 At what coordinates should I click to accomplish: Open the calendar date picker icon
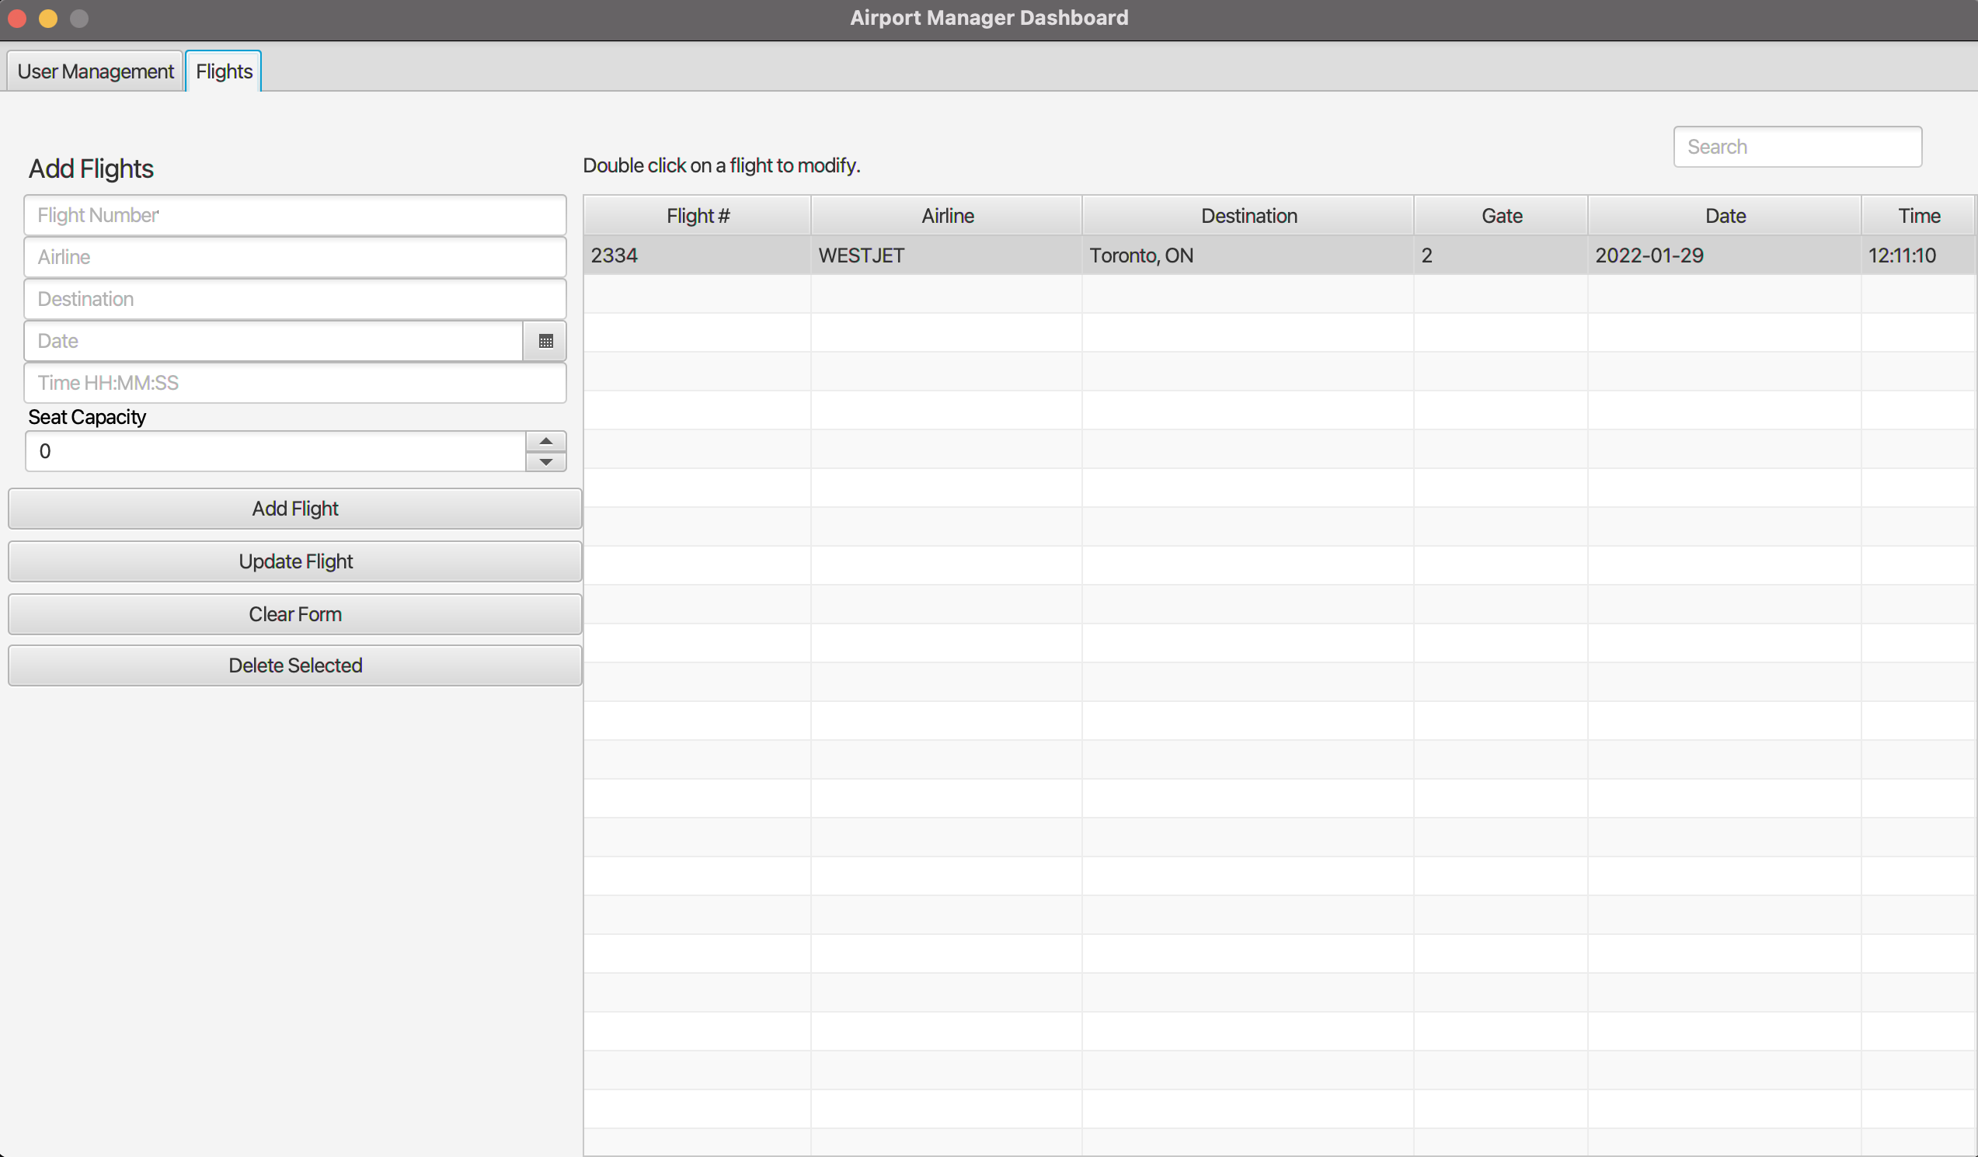pos(545,340)
